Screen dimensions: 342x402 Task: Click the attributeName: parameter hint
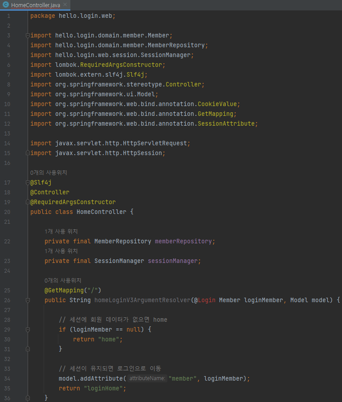tap(147, 378)
